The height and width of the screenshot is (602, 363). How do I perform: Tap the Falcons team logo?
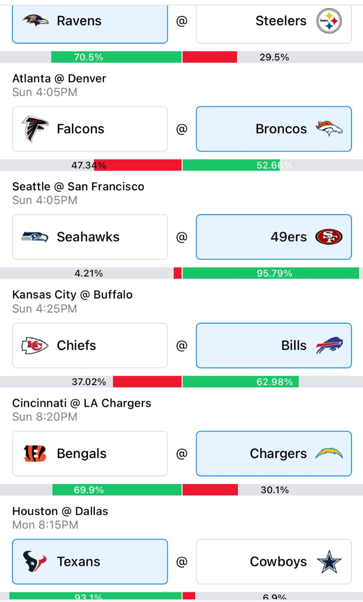[x=35, y=129]
